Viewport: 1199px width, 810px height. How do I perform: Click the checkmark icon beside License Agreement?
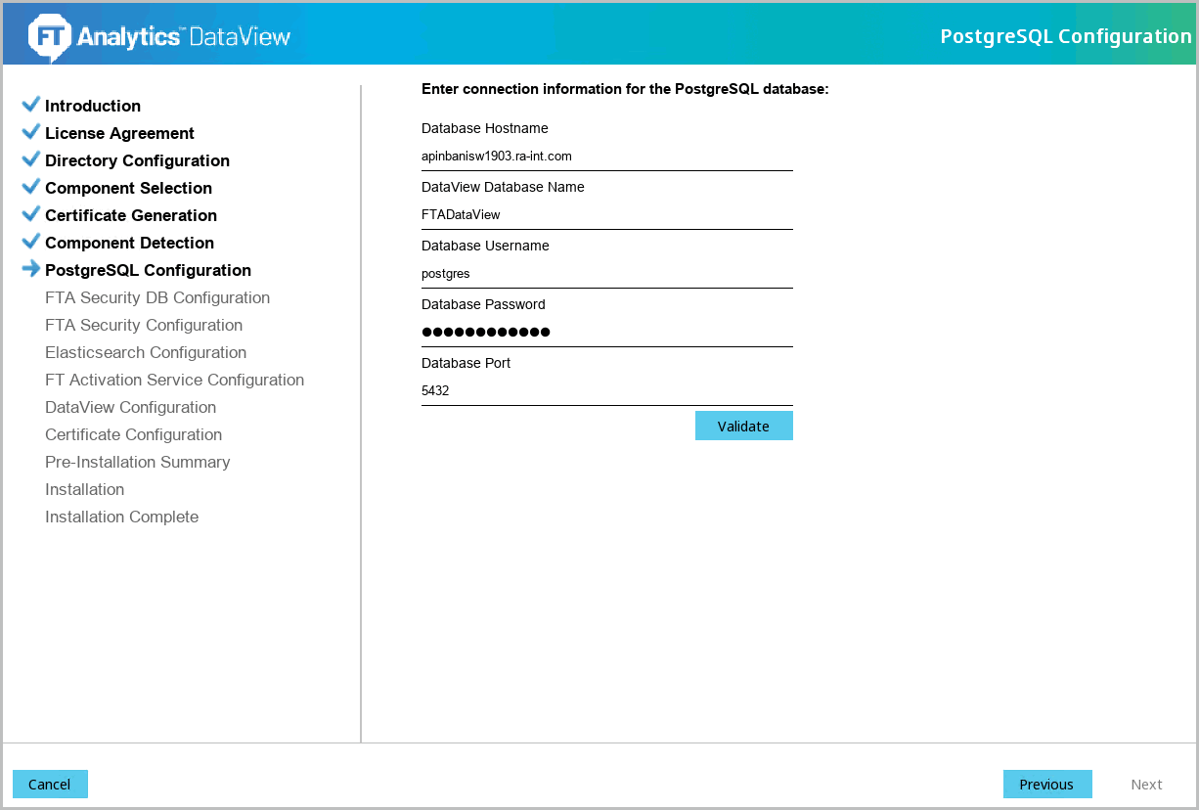[30, 132]
